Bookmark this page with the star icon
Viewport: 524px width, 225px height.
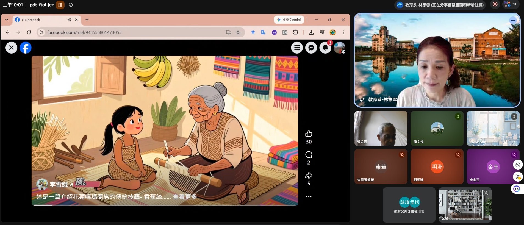[x=238, y=32]
